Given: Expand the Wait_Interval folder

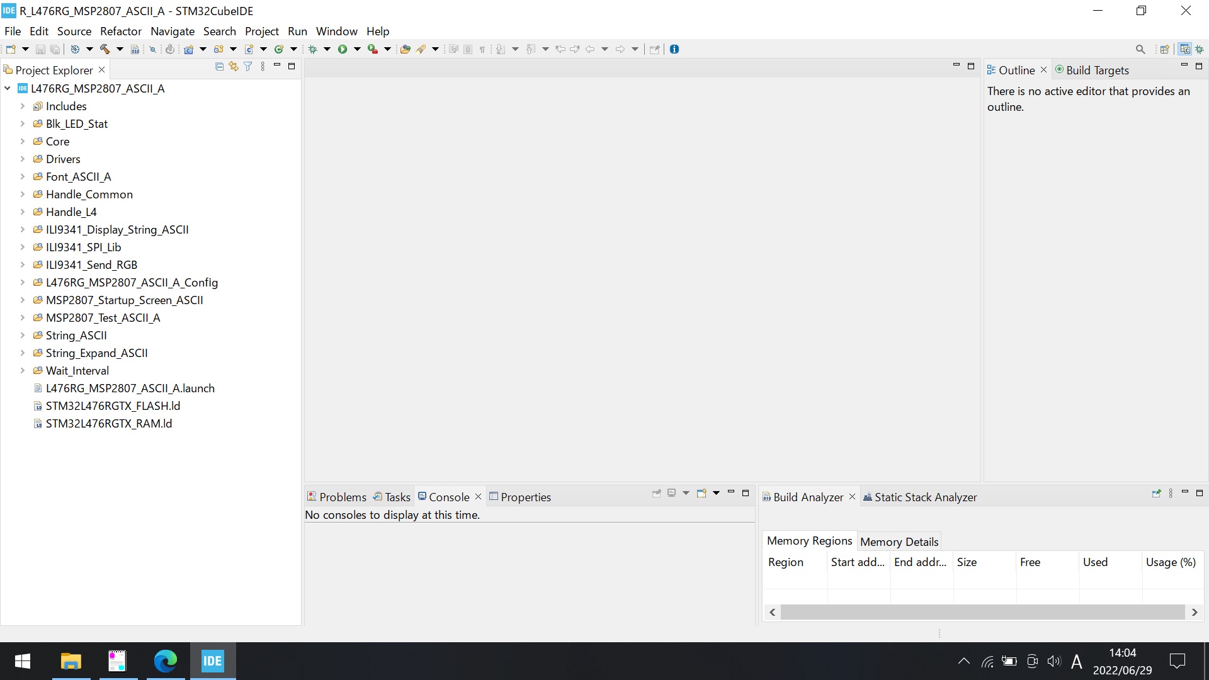Looking at the screenshot, I should [23, 371].
